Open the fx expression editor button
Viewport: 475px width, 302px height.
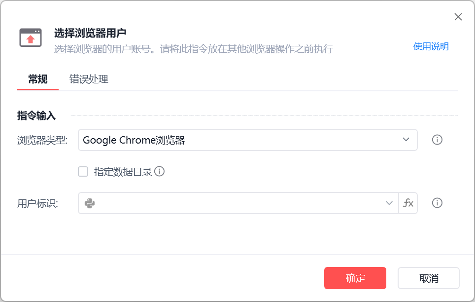pos(408,203)
